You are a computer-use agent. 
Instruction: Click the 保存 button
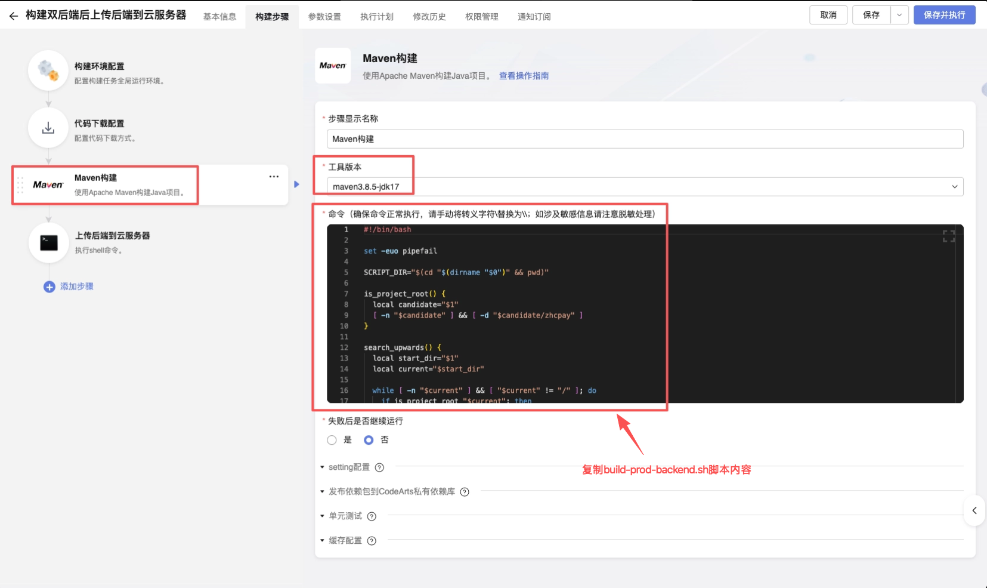871,15
